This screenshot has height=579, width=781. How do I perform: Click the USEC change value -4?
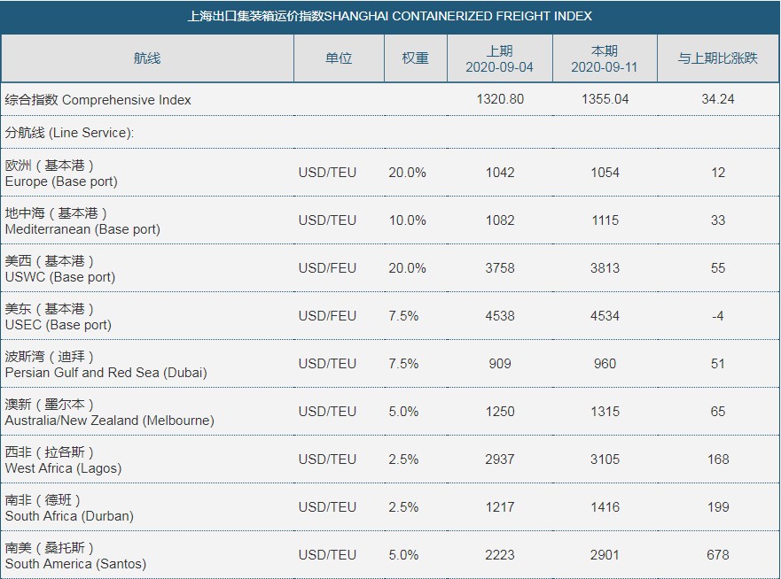tap(718, 316)
